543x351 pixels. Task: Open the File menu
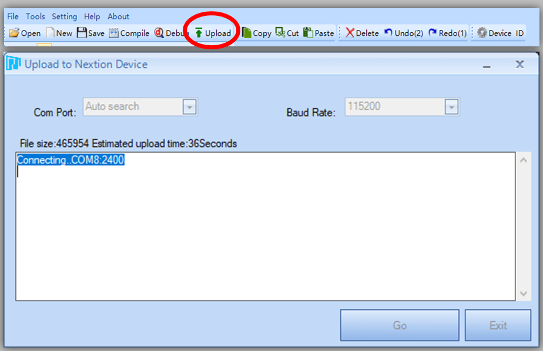coord(13,16)
